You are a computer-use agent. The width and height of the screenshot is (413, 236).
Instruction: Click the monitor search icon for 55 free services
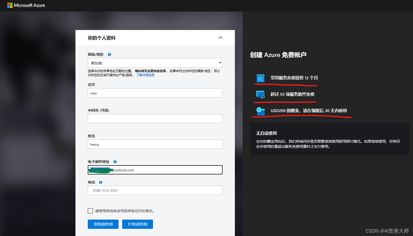(260, 95)
